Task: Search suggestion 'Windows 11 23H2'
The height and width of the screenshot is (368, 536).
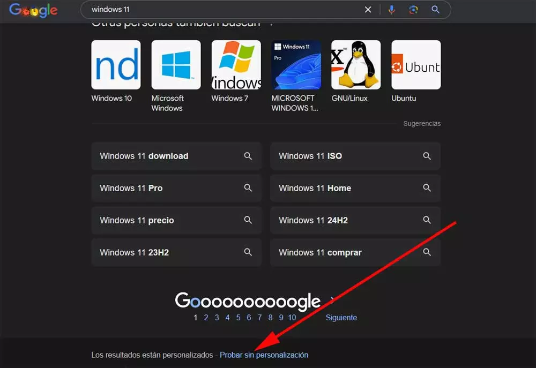Action: coord(176,252)
